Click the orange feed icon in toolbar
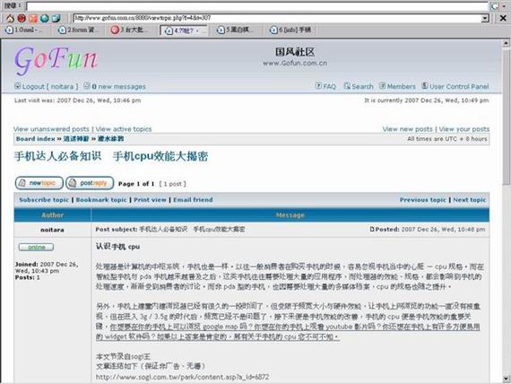The width and height of the screenshot is (511, 384). tap(33, 18)
